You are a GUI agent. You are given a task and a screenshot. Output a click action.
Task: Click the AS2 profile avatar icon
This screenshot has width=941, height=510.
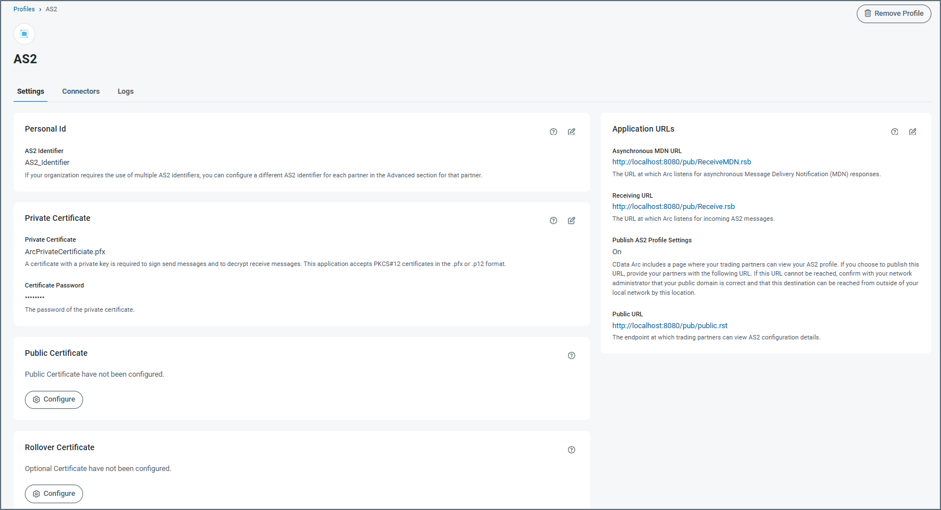tap(24, 34)
